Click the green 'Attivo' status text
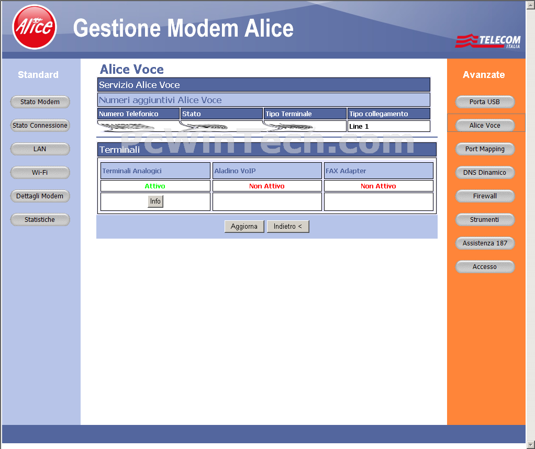Viewport: 535px width, 449px height. click(x=155, y=186)
